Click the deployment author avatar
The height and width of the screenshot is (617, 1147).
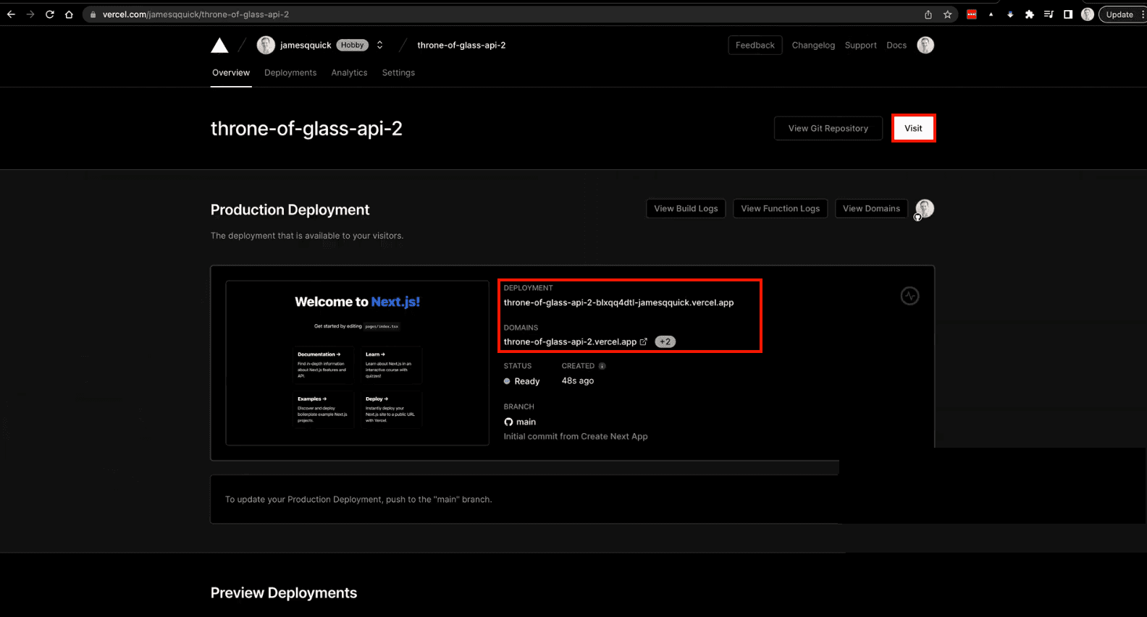pos(925,208)
